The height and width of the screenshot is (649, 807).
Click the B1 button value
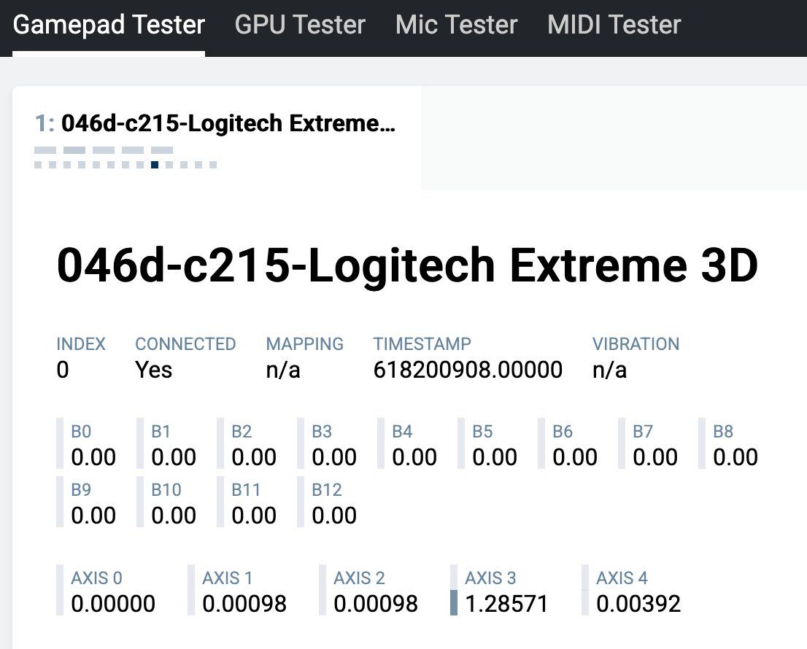coord(174,457)
